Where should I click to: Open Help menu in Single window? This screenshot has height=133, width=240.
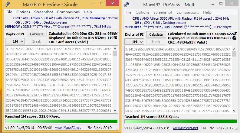(88, 12)
